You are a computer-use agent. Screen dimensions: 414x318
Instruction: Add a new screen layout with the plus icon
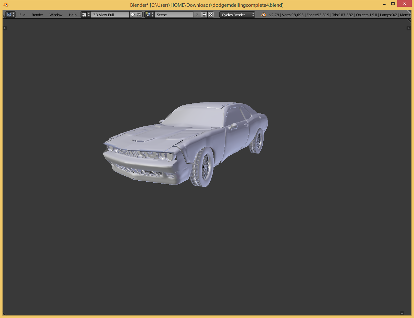(133, 15)
